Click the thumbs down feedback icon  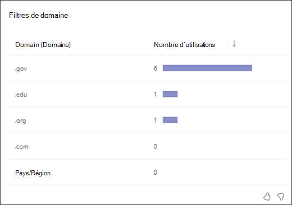click(281, 197)
